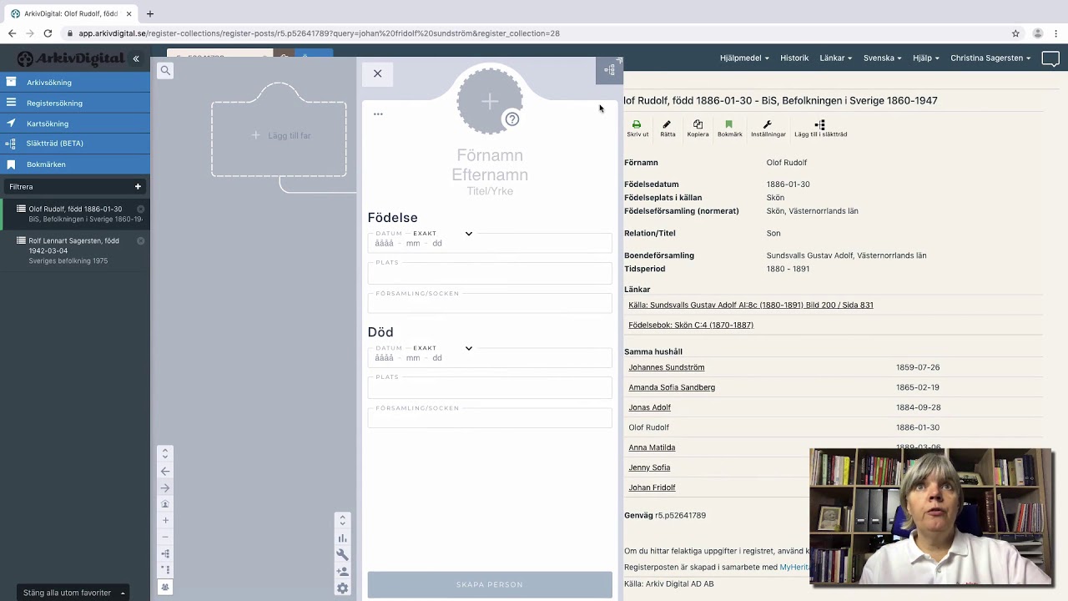Image resolution: width=1068 pixels, height=601 pixels.
Task: Collapse the ArkivDigital left sidebar
Action: 136,58
